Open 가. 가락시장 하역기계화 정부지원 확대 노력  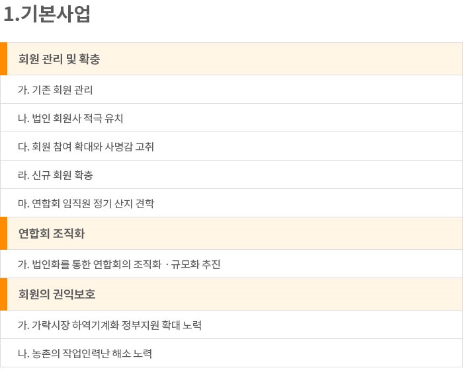click(232, 324)
